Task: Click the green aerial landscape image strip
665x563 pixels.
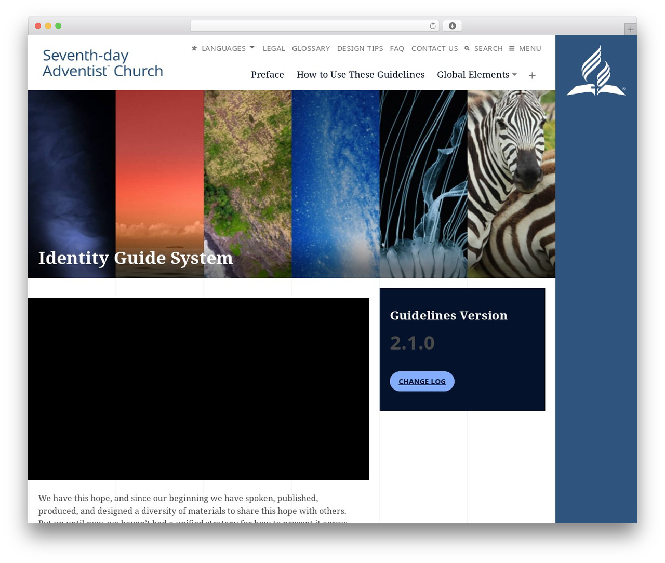Action: 248,184
